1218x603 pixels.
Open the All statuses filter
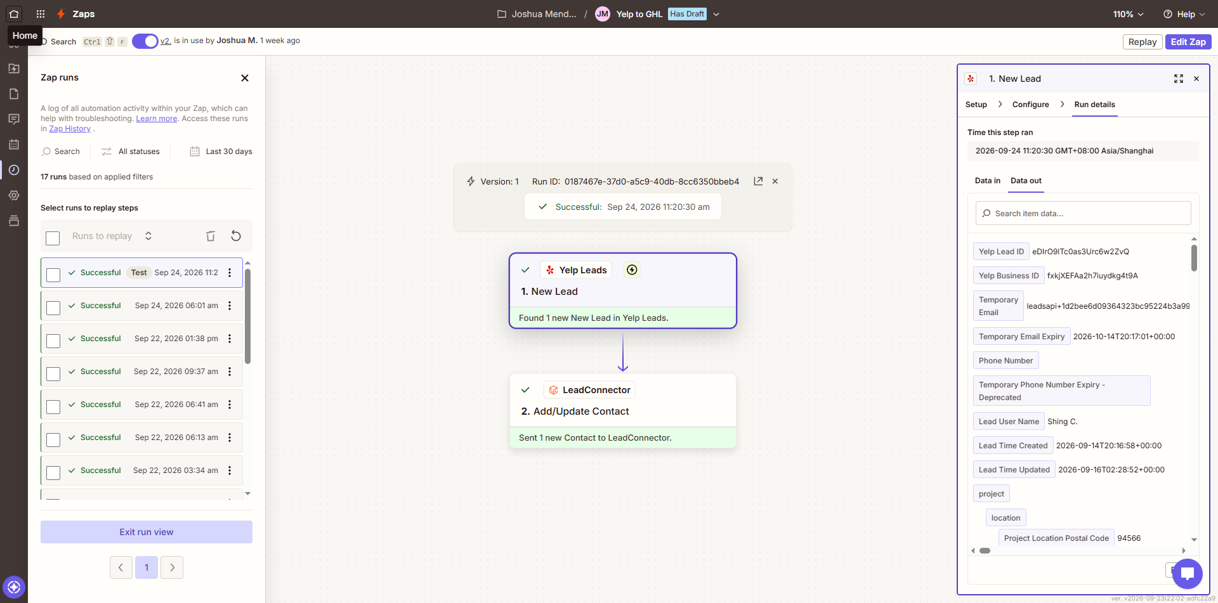tap(131, 152)
